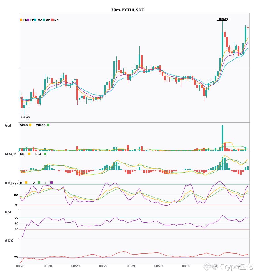Click the VOL10 legend text
This screenshot has height=274, width=255.
click(x=41, y=125)
